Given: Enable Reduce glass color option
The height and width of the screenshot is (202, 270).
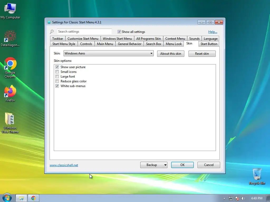Looking at the screenshot, I should (57, 81).
